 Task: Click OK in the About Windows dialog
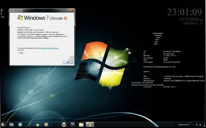click(x=68, y=62)
